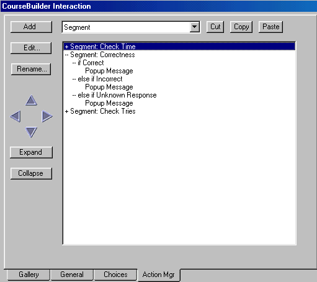Paste the copied segment
Screen dimensions: 317x282
[x=270, y=27]
